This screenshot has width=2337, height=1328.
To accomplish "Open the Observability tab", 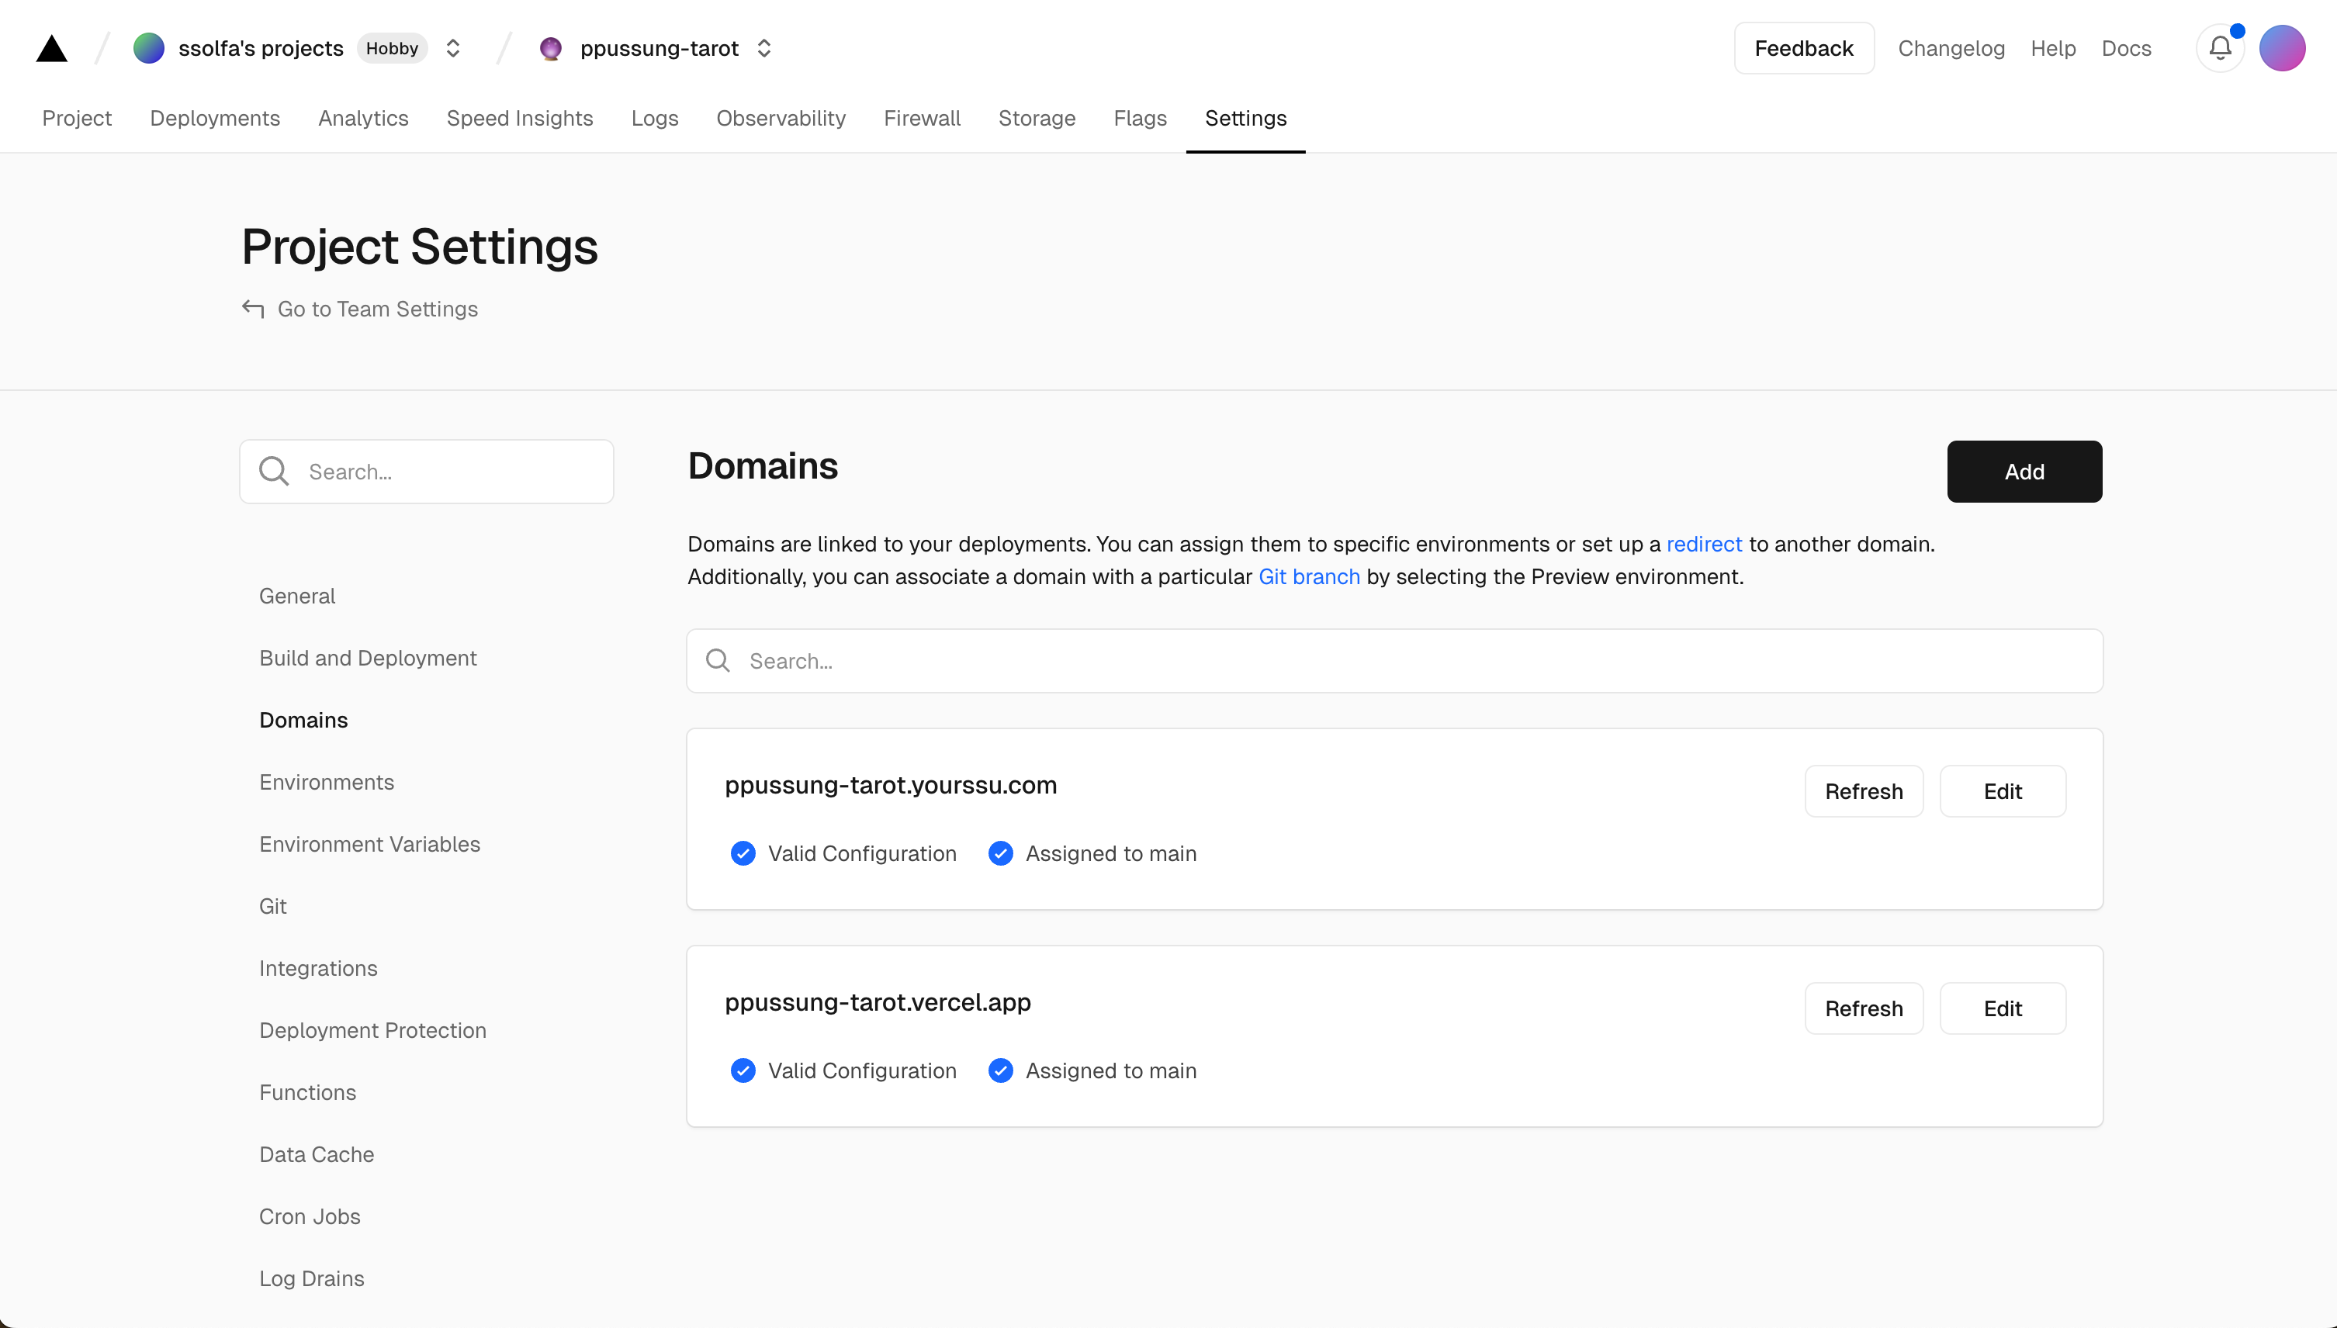I will pyautogui.click(x=781, y=119).
